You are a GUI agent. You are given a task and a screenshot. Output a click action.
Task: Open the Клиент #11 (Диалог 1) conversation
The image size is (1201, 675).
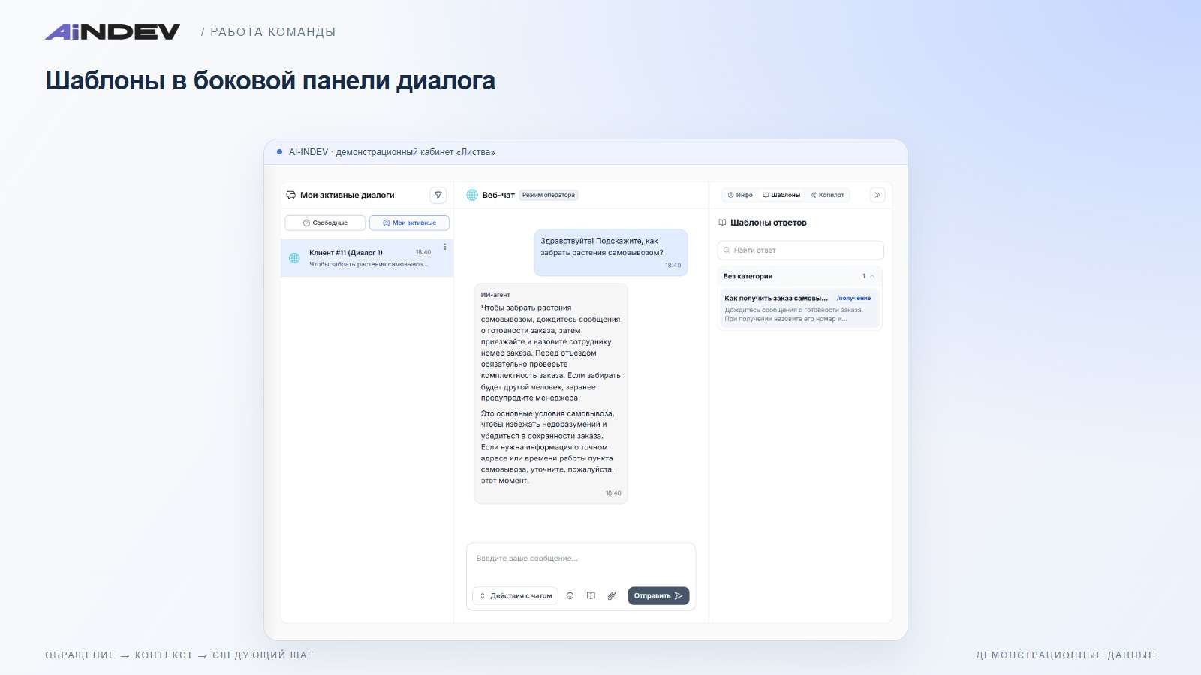[x=367, y=258]
